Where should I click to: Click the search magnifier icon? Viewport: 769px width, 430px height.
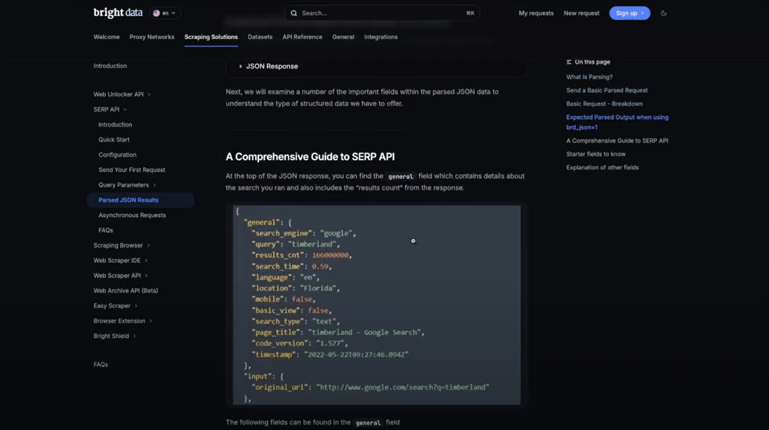[294, 13]
